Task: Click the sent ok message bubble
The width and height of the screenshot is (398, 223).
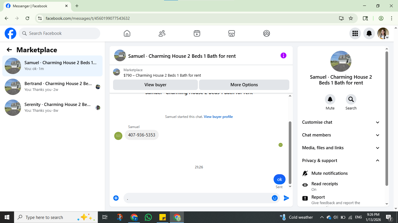Action: 279,179
